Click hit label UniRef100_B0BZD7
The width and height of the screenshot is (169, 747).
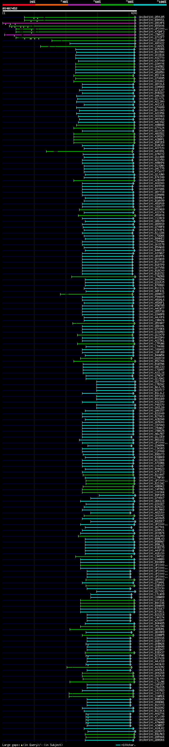[152, 93]
